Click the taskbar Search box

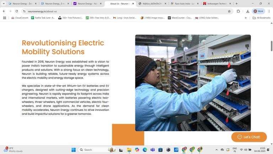point(97,150)
